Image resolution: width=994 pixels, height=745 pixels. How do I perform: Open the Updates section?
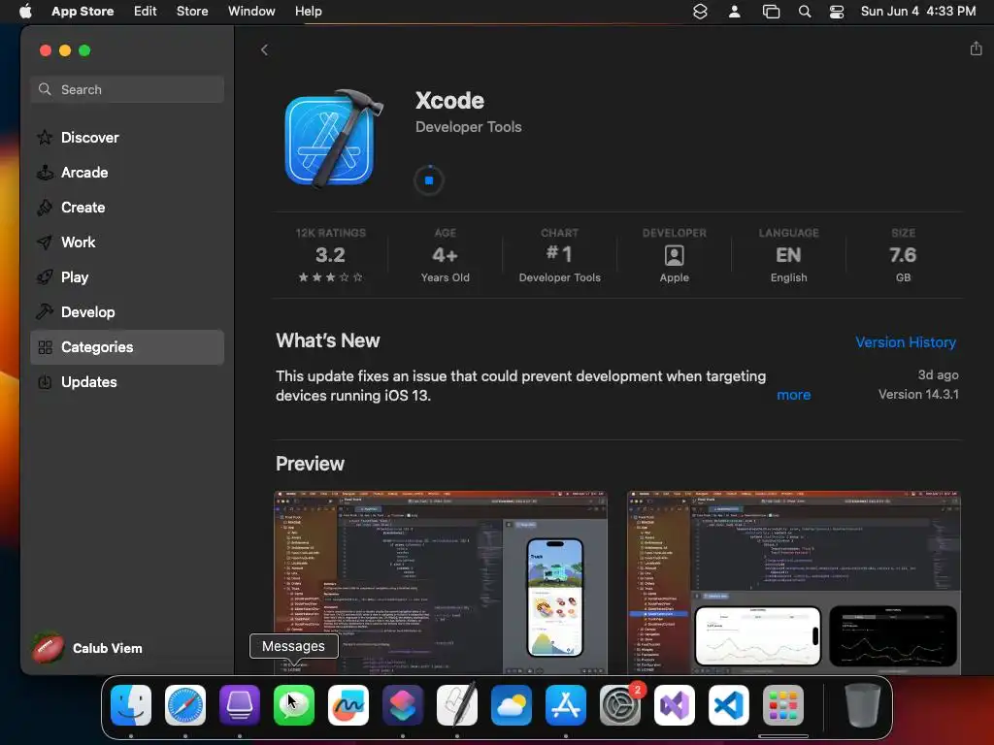[127, 382]
